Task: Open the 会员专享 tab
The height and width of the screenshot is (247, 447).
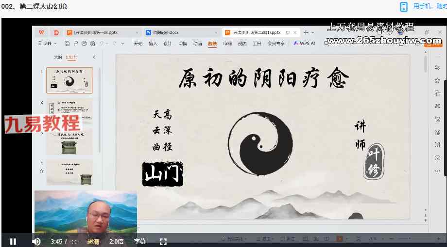Action: [x=276, y=43]
